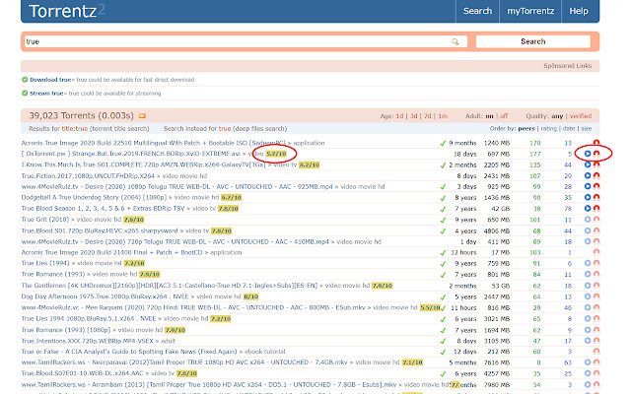
Task: Click the green check icon beside Stream true
Action: 25,94
